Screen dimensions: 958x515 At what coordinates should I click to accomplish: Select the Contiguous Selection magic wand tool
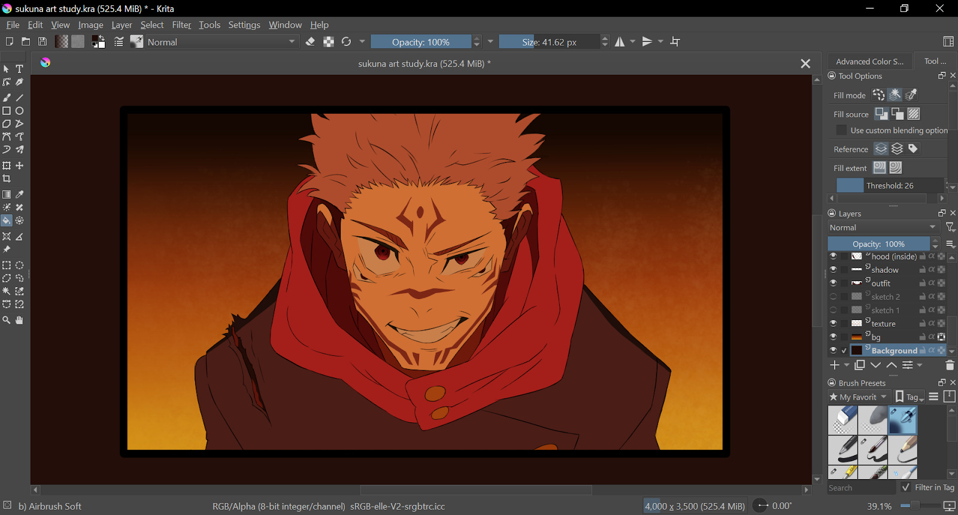[7, 291]
